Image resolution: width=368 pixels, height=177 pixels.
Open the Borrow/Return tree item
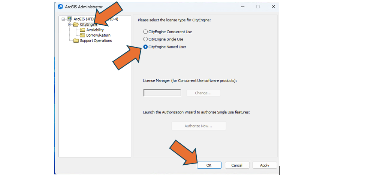[x=98, y=36]
